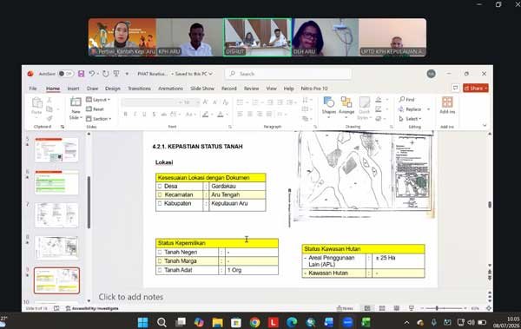Open the Shapes gallery
521x329 pixels.
[x=328, y=106]
